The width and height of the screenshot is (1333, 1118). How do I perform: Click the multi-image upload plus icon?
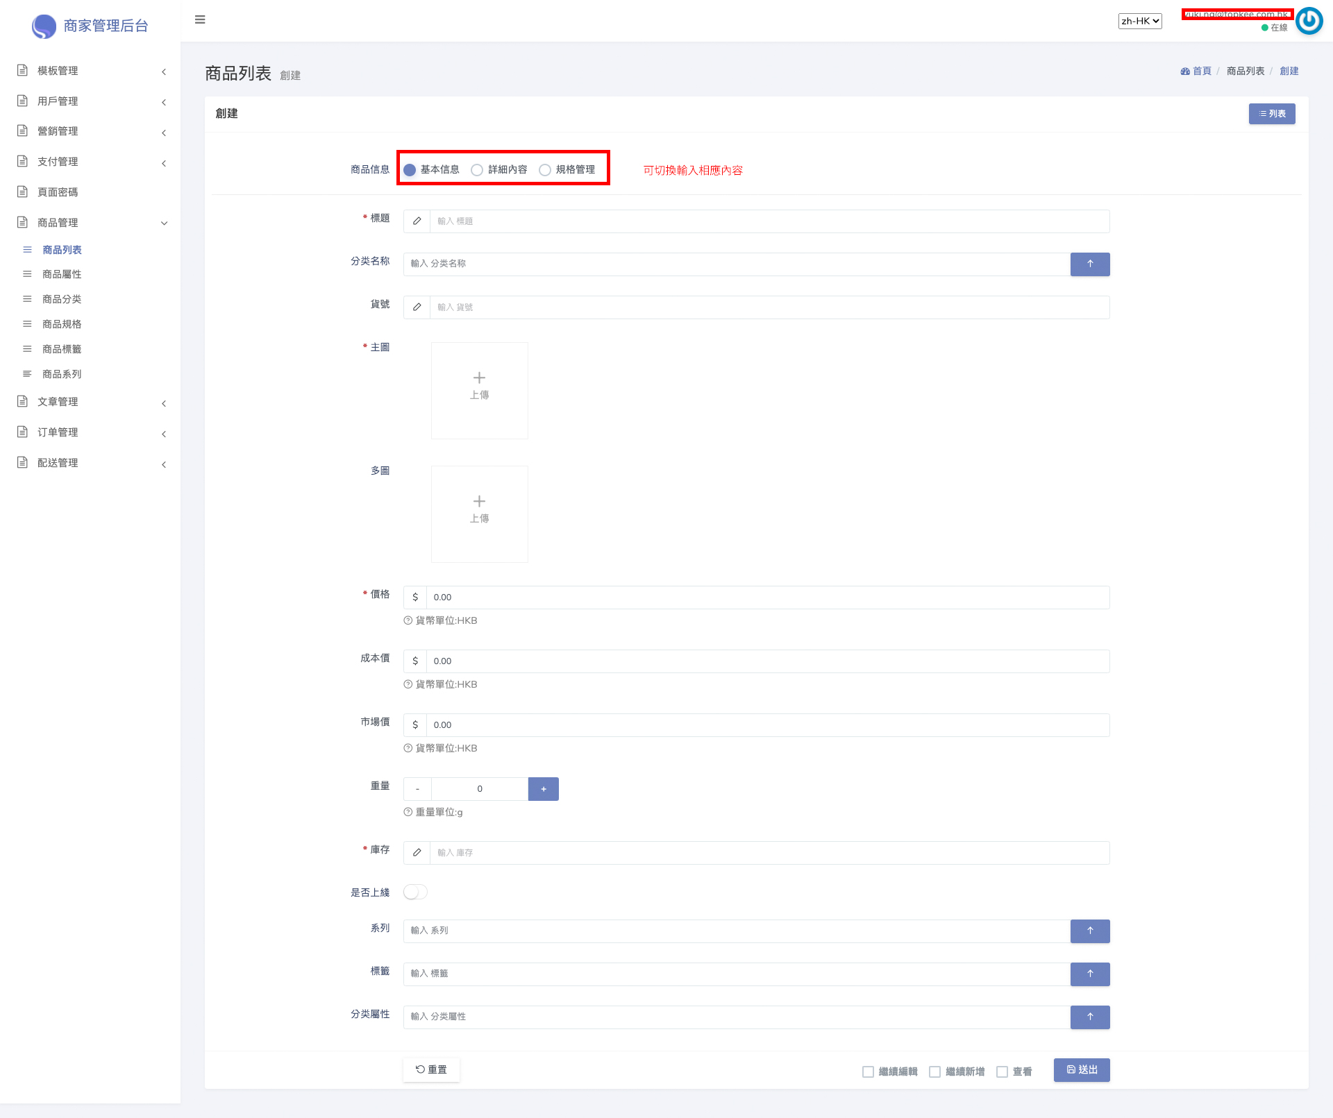tap(479, 502)
